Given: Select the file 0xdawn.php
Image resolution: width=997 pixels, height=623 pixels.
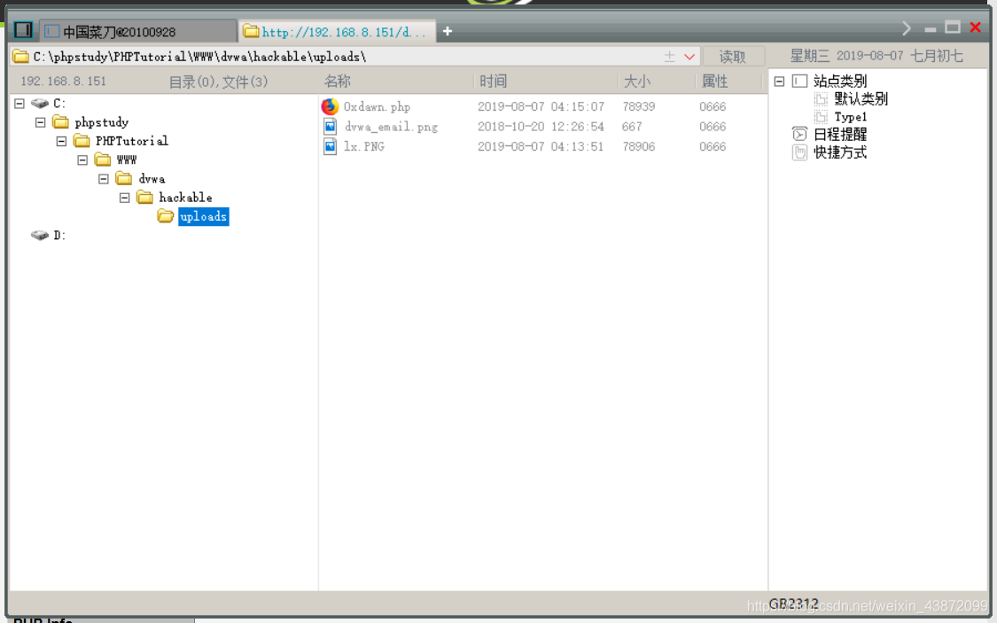Looking at the screenshot, I should pyautogui.click(x=377, y=107).
